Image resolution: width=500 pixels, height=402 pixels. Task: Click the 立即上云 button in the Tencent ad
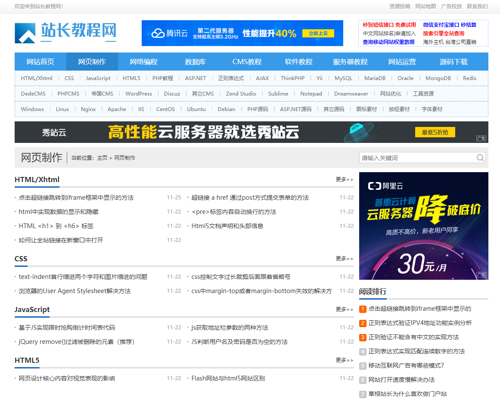[x=318, y=33]
